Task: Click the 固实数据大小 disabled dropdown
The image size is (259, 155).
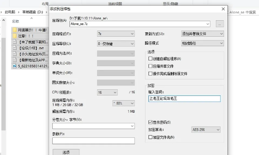Action: [116, 83]
